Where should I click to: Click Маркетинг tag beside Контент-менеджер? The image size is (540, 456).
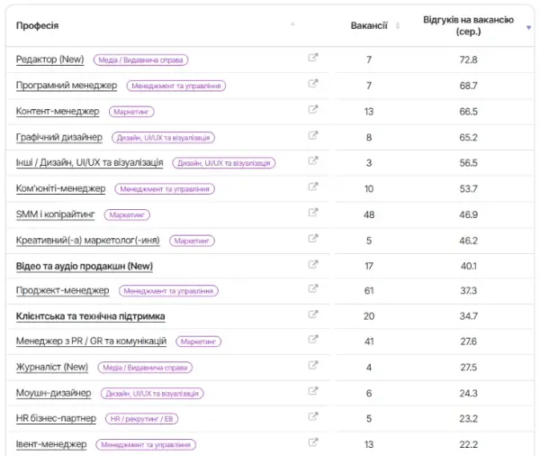[131, 112]
